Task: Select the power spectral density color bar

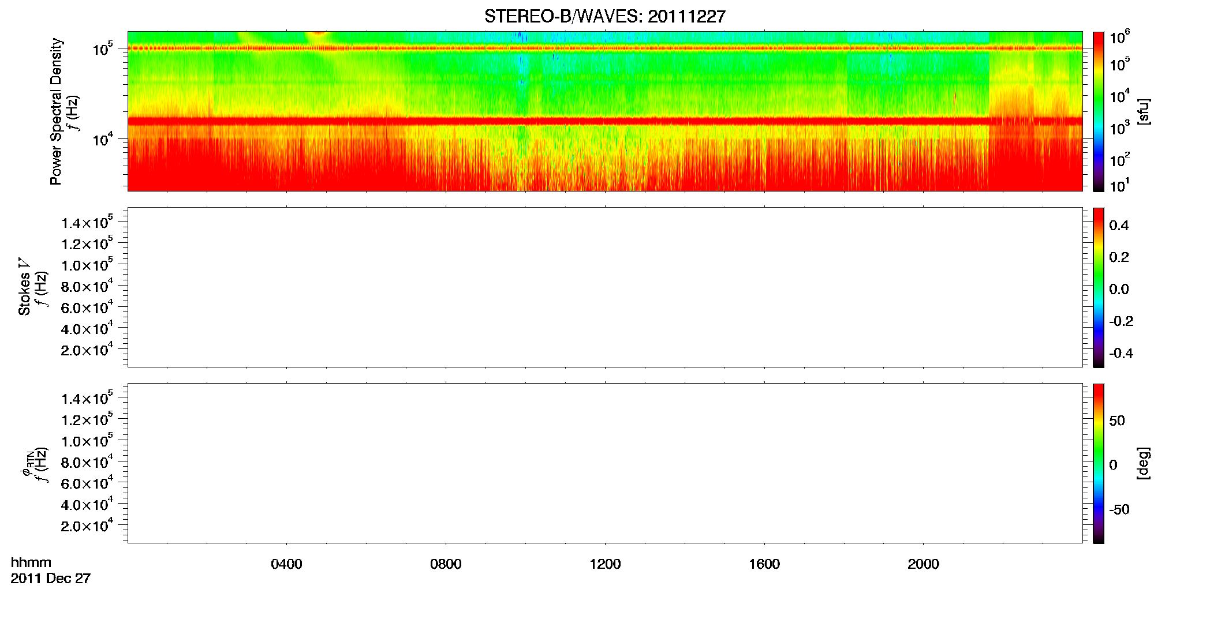Action: tap(1099, 111)
